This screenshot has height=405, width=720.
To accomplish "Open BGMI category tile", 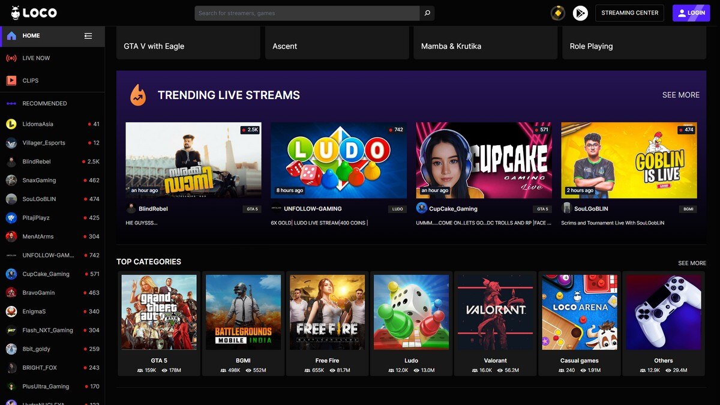I will [243, 323].
